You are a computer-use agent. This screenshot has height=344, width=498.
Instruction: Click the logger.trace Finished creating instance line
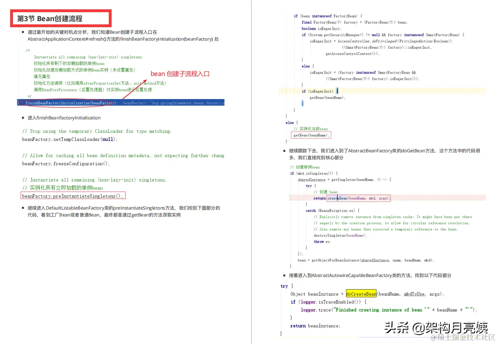coord(389,310)
